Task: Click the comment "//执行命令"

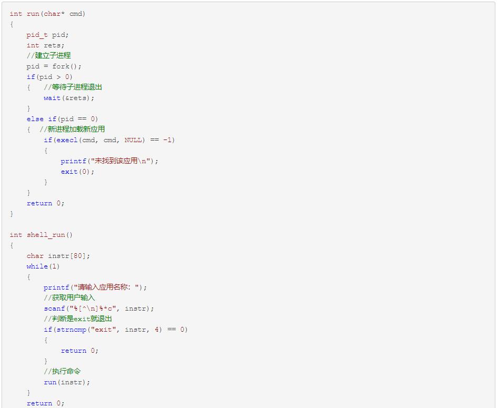Action: [62, 372]
